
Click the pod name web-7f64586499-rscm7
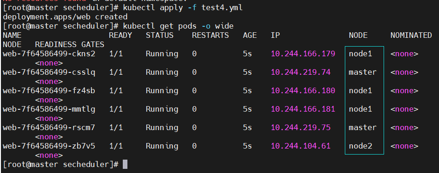point(49,128)
